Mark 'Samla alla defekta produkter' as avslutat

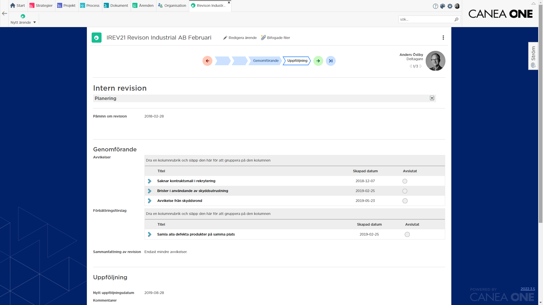[407, 234]
